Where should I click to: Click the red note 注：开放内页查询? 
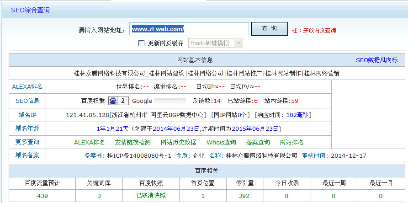[314, 31]
